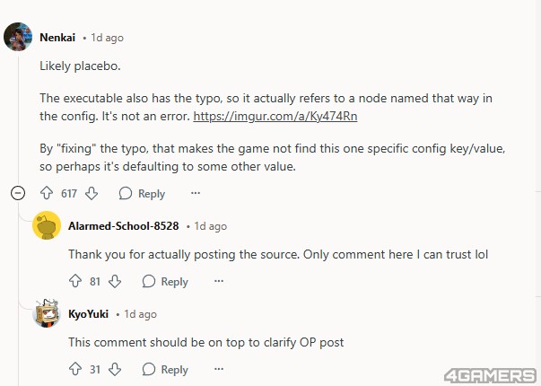Visit the Nenkai username link
The height and width of the screenshot is (386, 541).
point(57,38)
